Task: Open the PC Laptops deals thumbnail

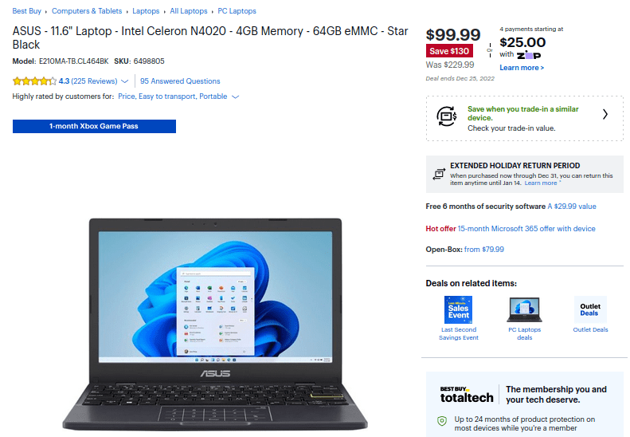Action: (524, 309)
